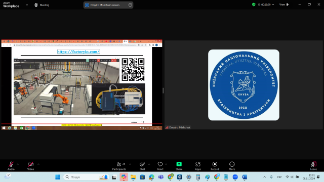This screenshot has height=182, width=324.
Task: Open Microsoft Word from the taskbar
Action: coord(245,177)
